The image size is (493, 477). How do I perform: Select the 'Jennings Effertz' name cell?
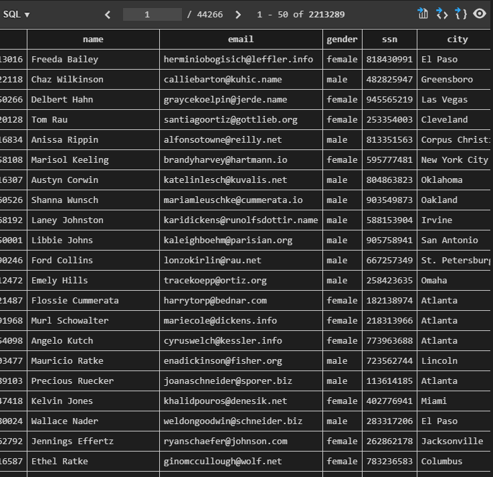tap(93, 441)
